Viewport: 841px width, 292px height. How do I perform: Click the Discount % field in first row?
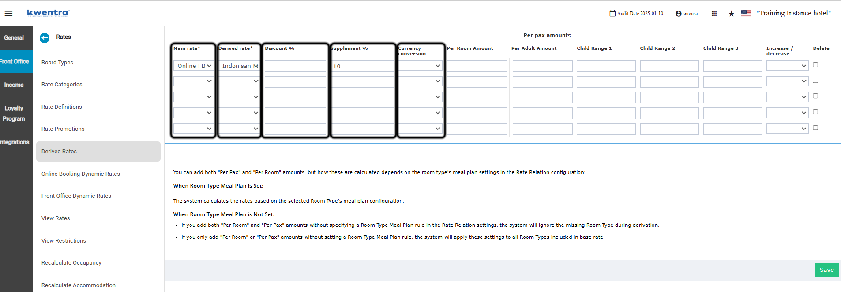pos(295,66)
